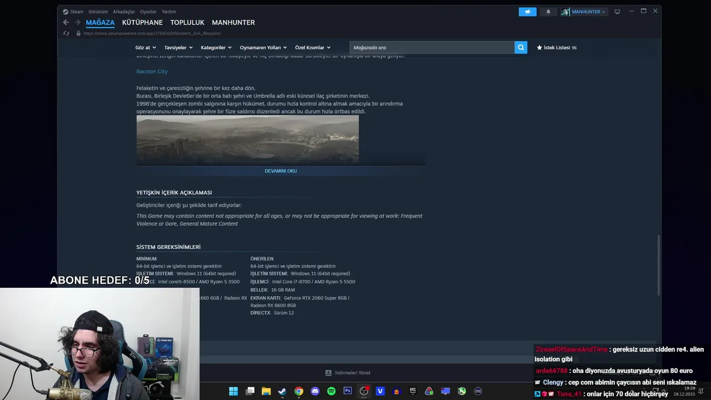
Task: Click the 16 GB RAM memory value
Action: click(283, 290)
